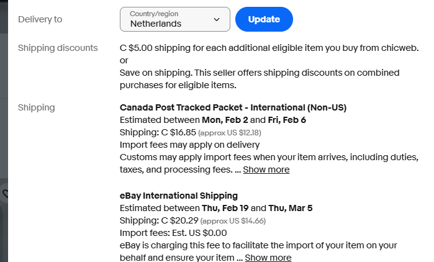434x262 pixels.
Task: Select the Canada Post Tracked Packet heading
Action: tap(233, 107)
